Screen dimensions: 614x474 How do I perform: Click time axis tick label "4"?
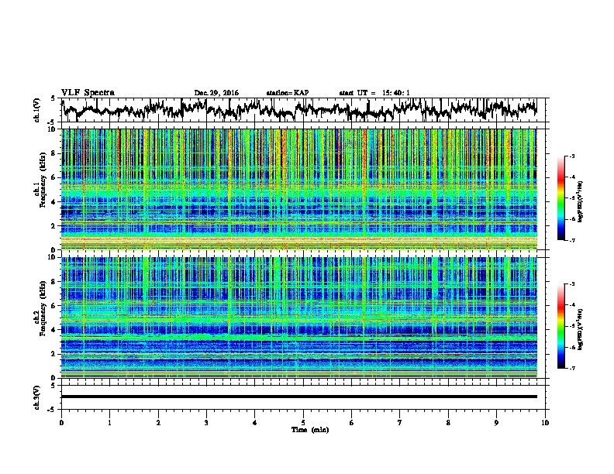coord(255,423)
